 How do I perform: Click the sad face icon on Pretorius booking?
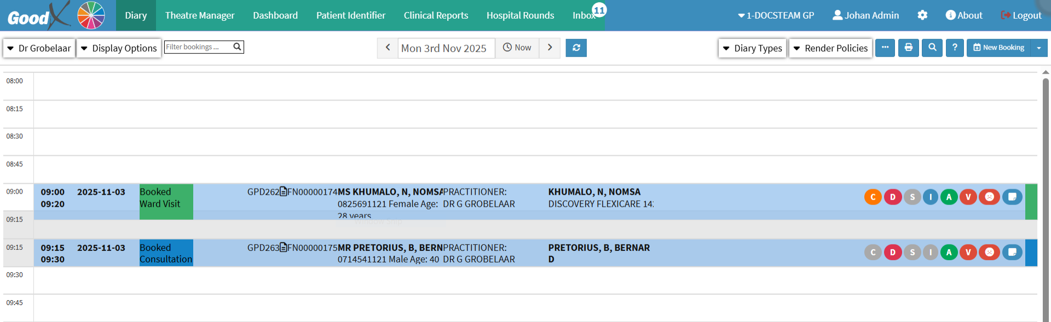[x=989, y=252]
